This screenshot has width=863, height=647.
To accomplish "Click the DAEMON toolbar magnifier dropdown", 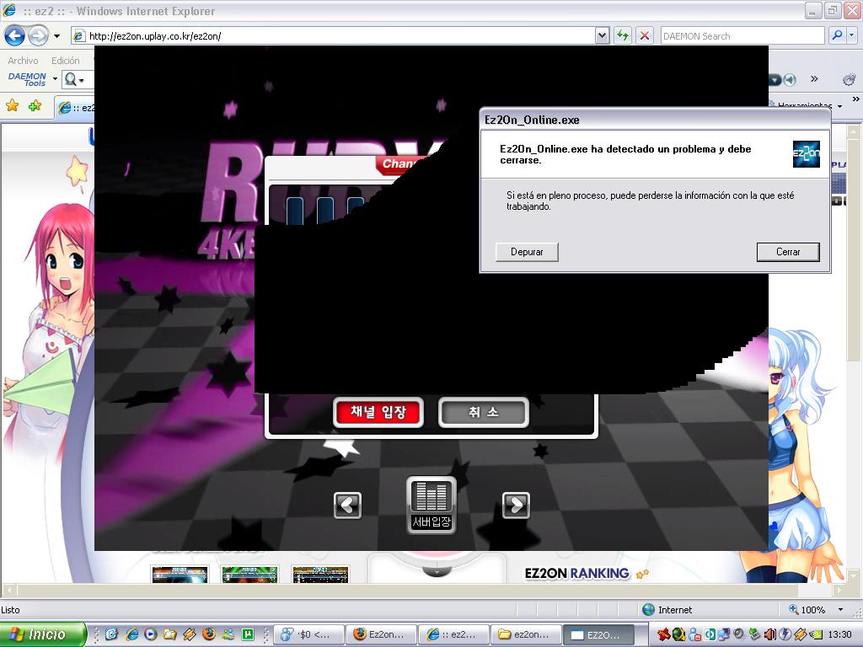I will [74, 80].
